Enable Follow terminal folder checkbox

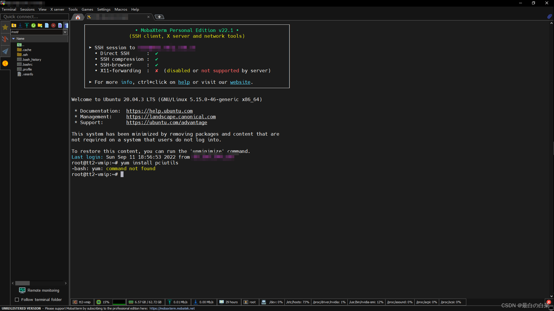pos(17,300)
